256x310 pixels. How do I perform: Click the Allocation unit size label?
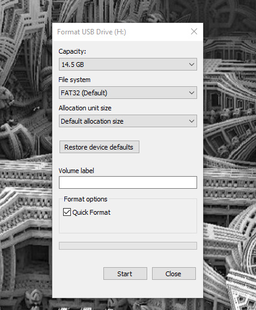85,108
